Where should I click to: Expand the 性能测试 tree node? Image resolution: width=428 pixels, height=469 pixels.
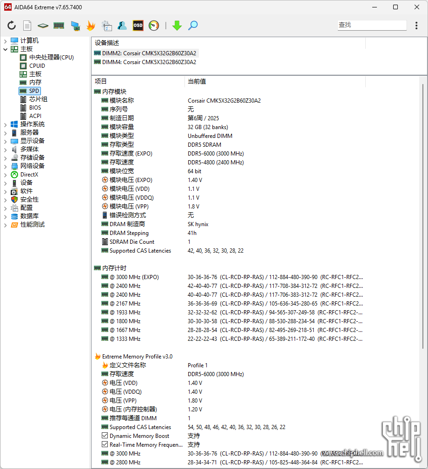[5, 225]
